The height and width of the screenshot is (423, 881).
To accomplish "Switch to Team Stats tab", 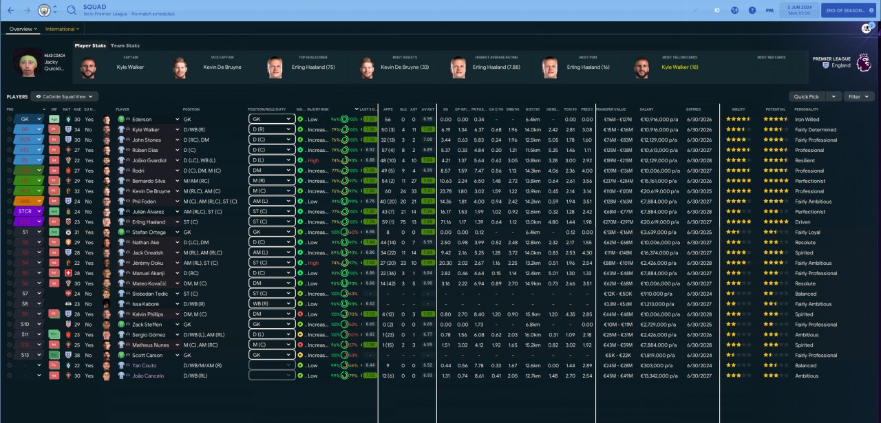I will pyautogui.click(x=125, y=45).
